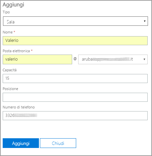Click the red asterisk beside Posta elettronica

pos(32,51)
